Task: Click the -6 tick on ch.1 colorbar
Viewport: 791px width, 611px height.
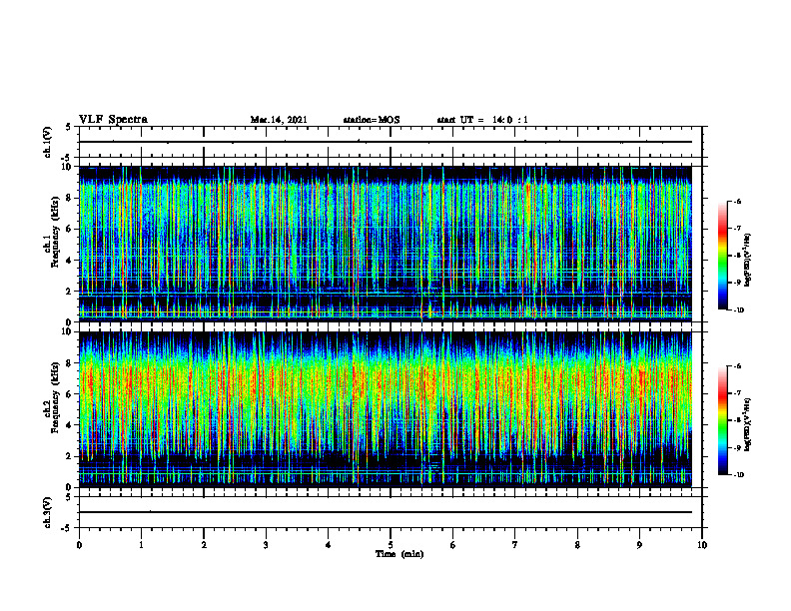Action: [737, 201]
